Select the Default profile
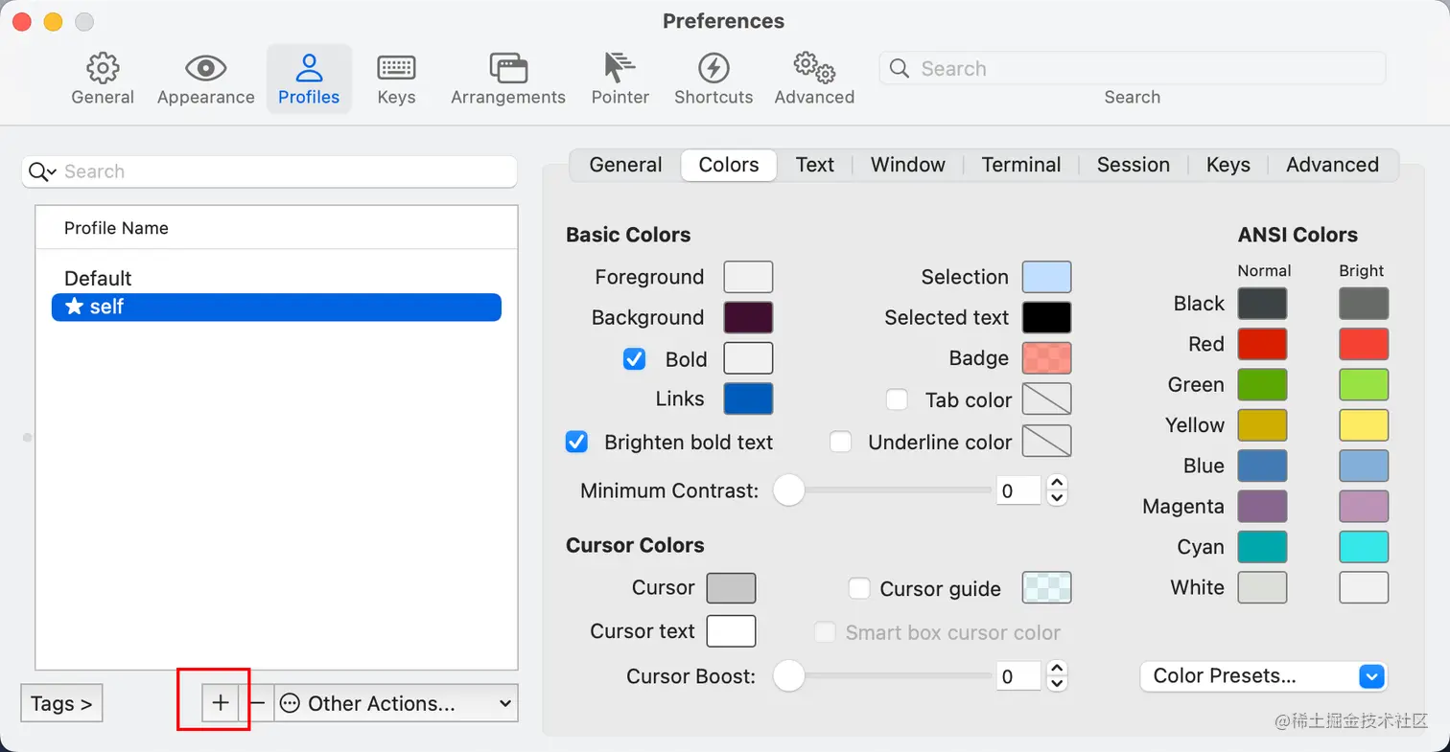The image size is (1450, 752). pos(276,279)
